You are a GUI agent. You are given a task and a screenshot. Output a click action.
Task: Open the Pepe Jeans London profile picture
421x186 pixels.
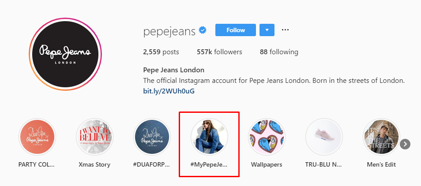click(65, 54)
